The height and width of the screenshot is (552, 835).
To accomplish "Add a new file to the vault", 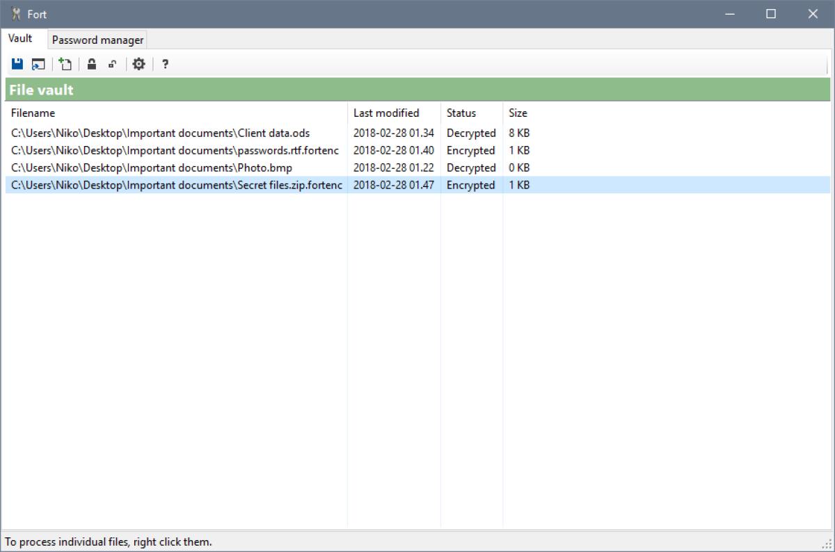I will (x=65, y=63).
